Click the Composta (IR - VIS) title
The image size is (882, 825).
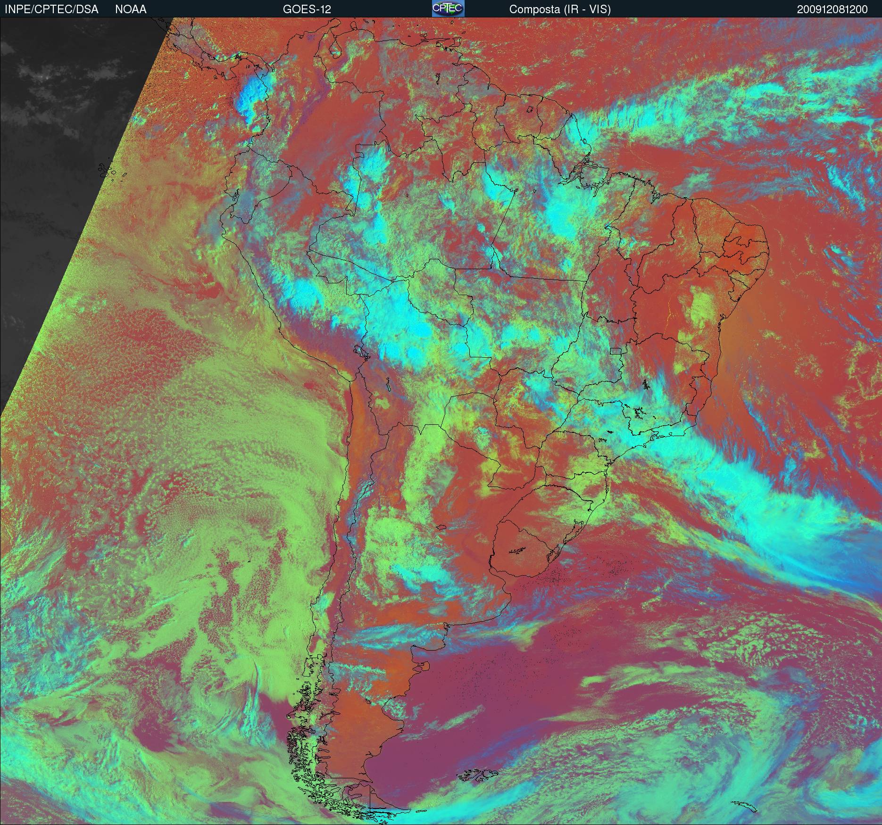(560, 9)
